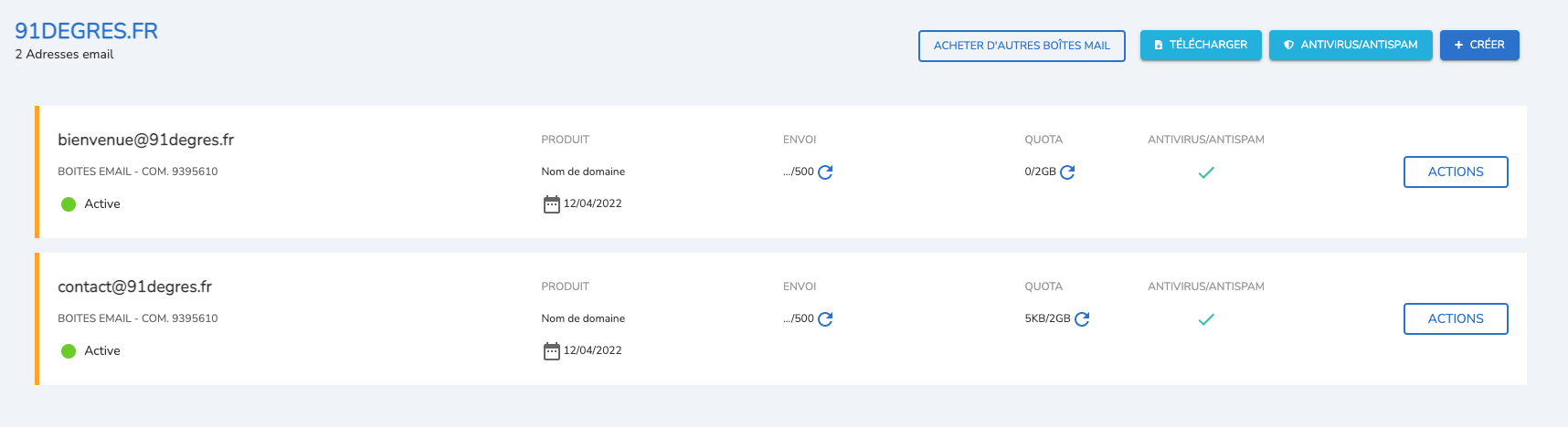
Task: Refresh the quota for bienvenue@91degres.fr
Action: [x=1067, y=172]
